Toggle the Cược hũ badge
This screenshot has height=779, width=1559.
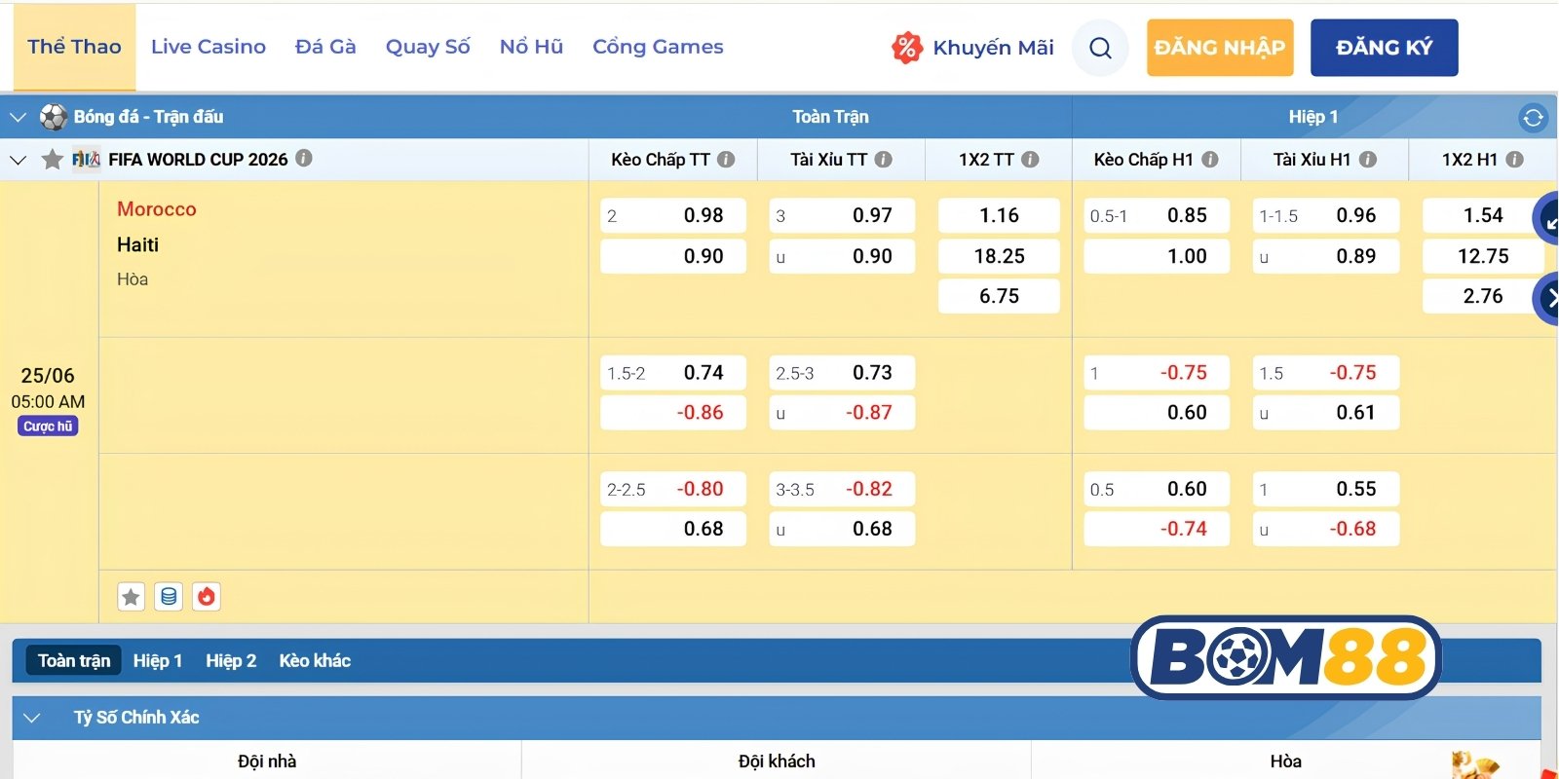[48, 427]
